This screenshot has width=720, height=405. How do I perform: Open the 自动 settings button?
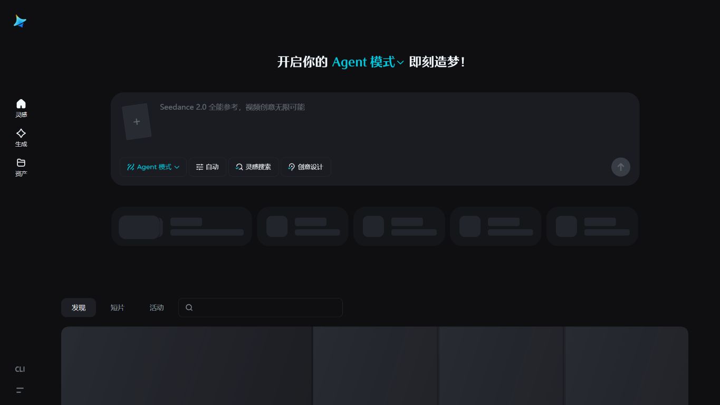(x=207, y=167)
